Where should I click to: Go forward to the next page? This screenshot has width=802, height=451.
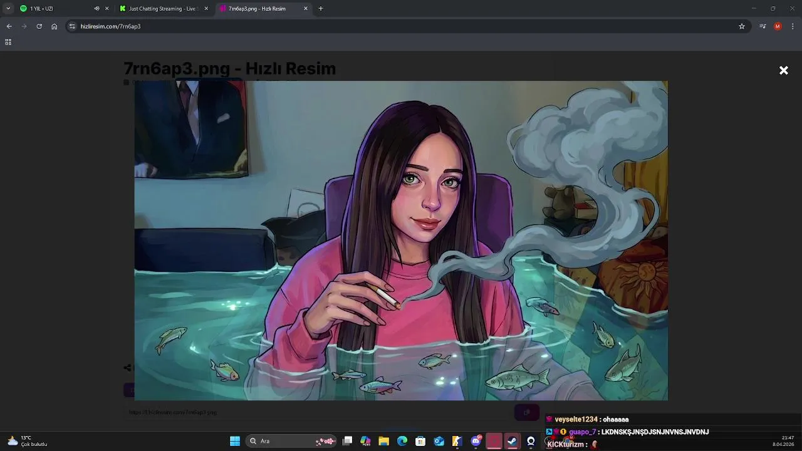24,26
